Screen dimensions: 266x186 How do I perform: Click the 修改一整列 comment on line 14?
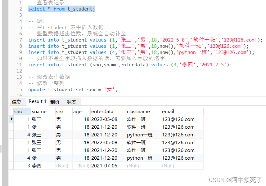point(46,83)
